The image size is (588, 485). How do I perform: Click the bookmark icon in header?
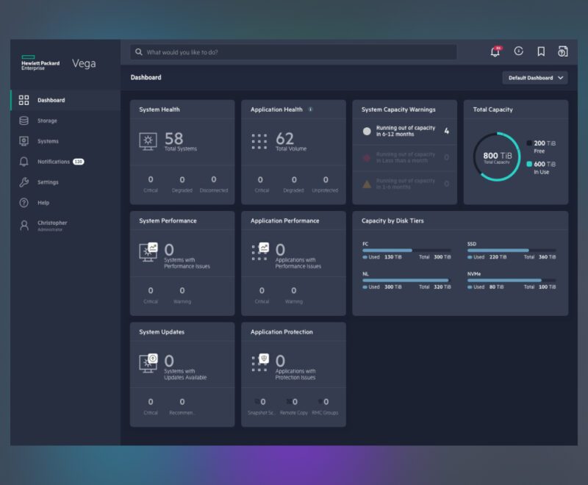pos(541,51)
